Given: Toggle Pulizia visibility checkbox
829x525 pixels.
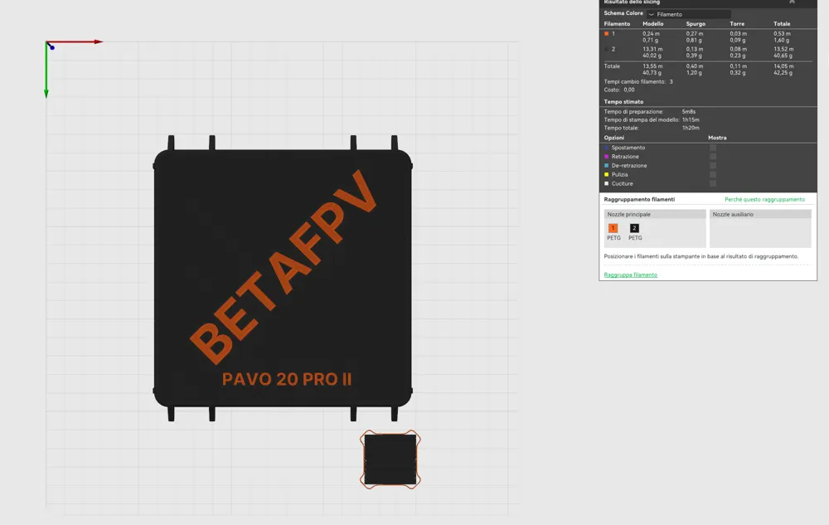Looking at the screenshot, I should point(713,174).
